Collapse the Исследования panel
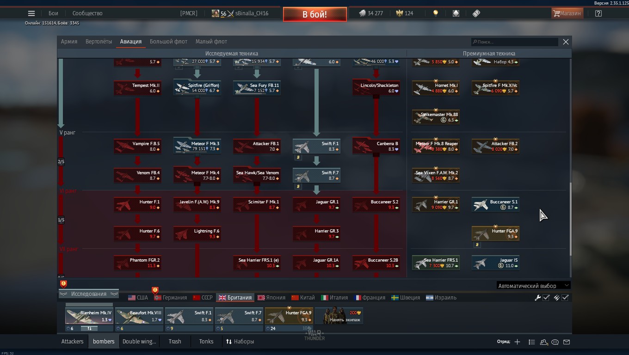Screen dimensions: 629x355 [88, 294]
